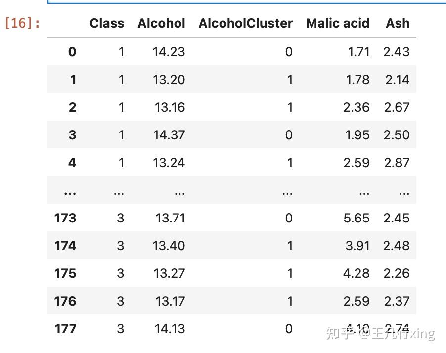This screenshot has height=353, width=446.
Task: Click the truncated rows ellipsis index cell
Action: (70, 193)
